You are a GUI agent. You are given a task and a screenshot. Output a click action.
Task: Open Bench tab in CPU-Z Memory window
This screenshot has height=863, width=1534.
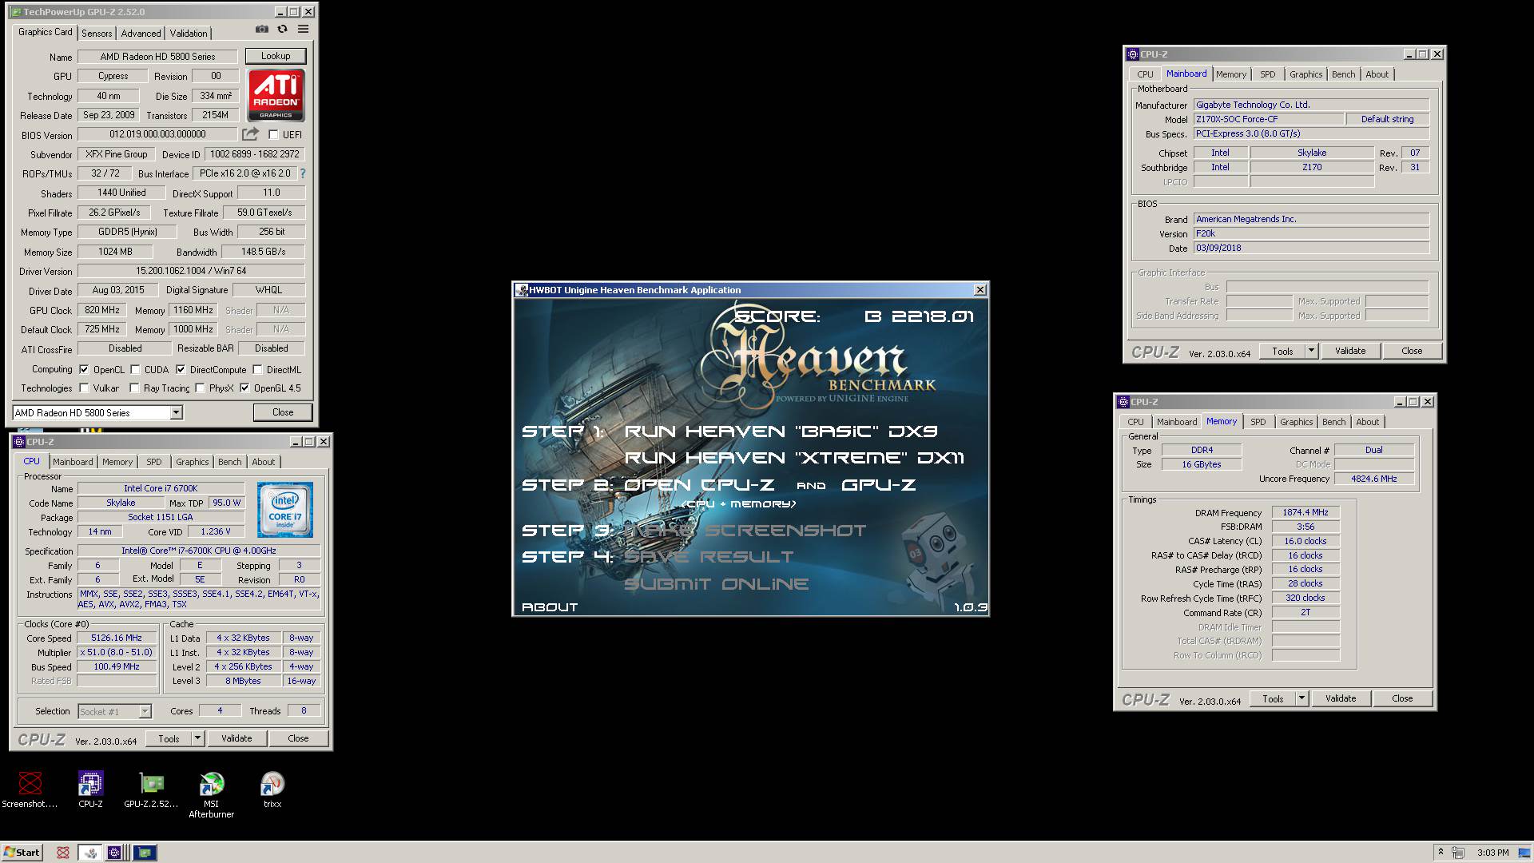pyautogui.click(x=1333, y=422)
